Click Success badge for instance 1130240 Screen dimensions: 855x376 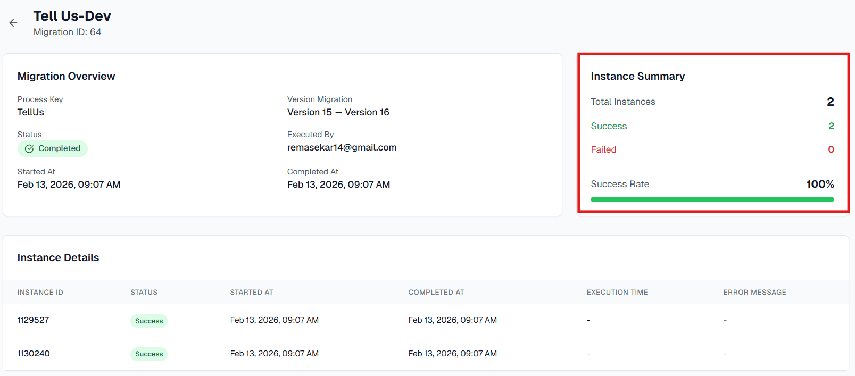pyautogui.click(x=149, y=354)
